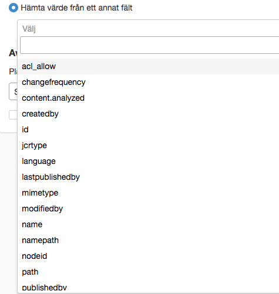Click the partially hidden input box left of content.analyzed
Viewport: 279px width, 294px height.
pos(13,91)
